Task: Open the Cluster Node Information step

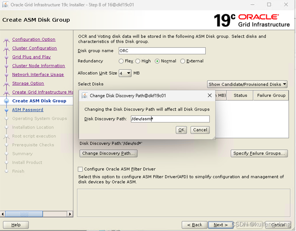Action: coord(38,66)
